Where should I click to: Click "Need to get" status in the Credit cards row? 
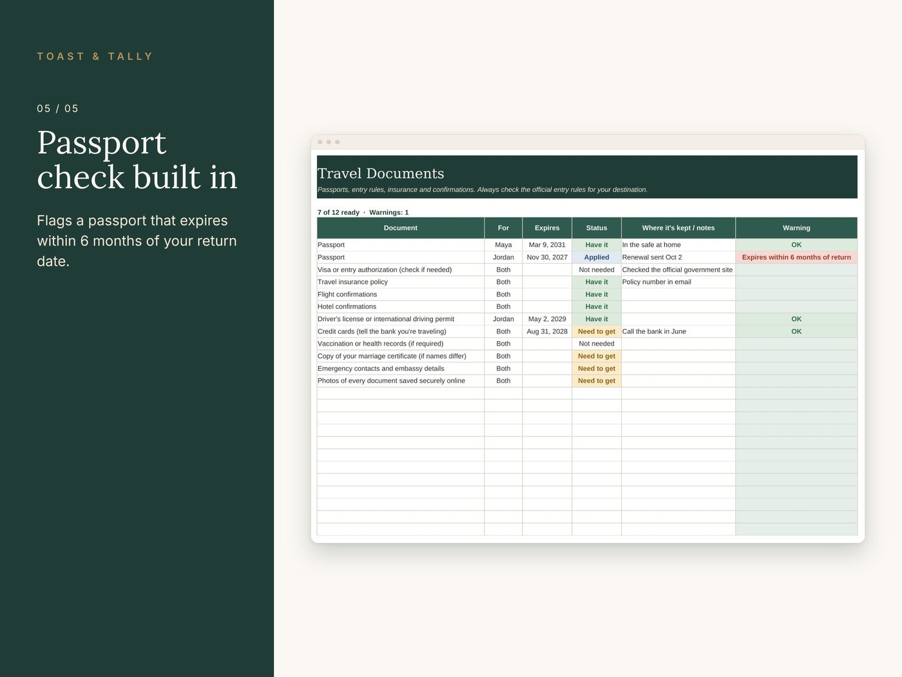597,331
